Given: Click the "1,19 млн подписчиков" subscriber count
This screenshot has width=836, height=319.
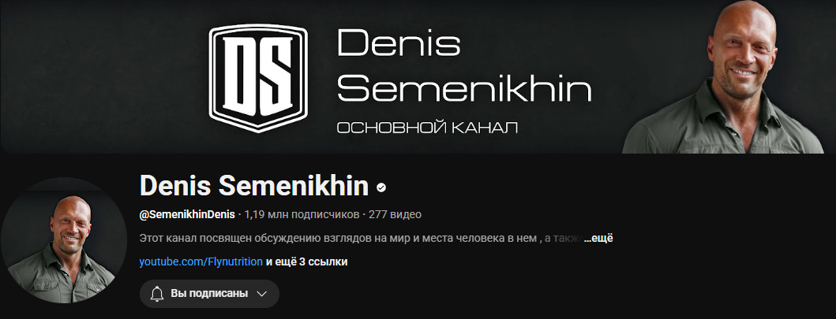Looking at the screenshot, I should [x=302, y=215].
